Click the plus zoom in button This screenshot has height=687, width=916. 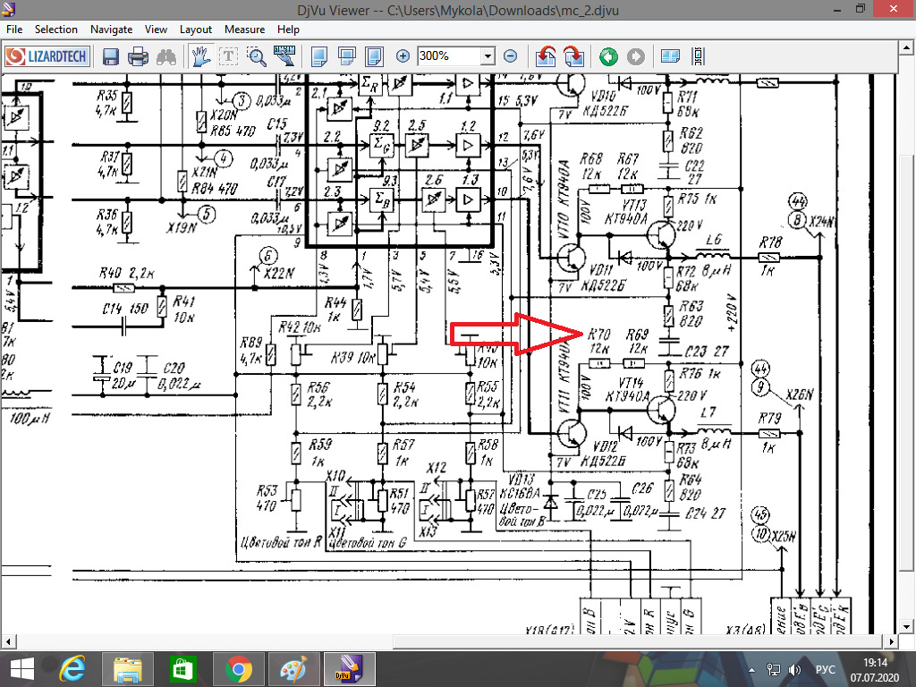(x=403, y=56)
